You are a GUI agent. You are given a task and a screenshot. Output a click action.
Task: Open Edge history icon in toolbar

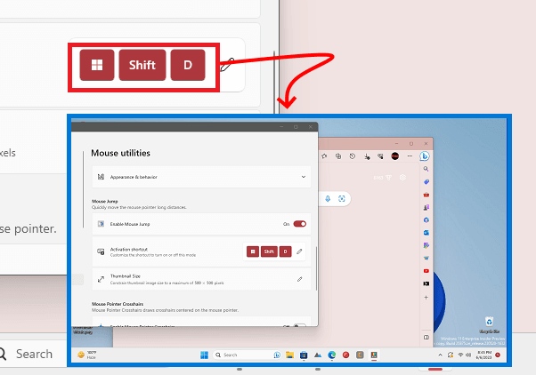click(352, 156)
